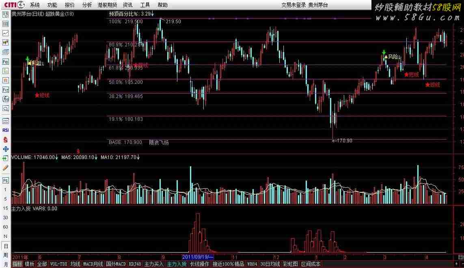Open the 工具 menu

click(145, 5)
